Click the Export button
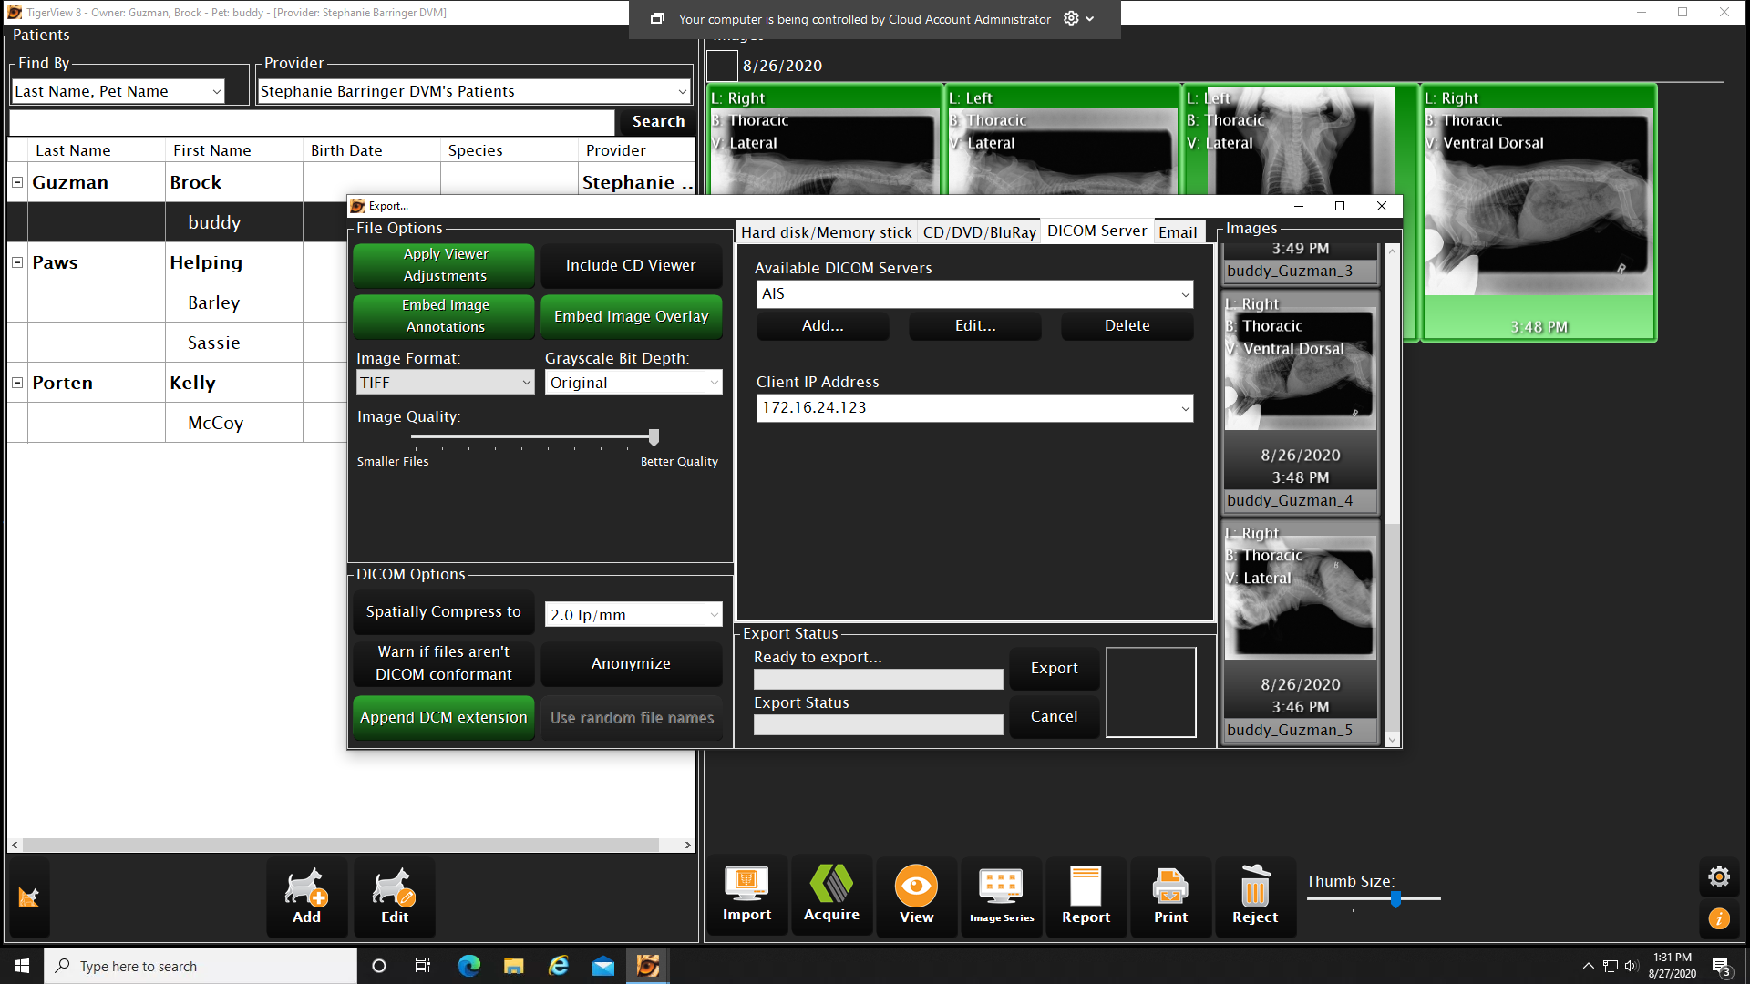Screen dimensions: 1750x984 click(x=1054, y=669)
